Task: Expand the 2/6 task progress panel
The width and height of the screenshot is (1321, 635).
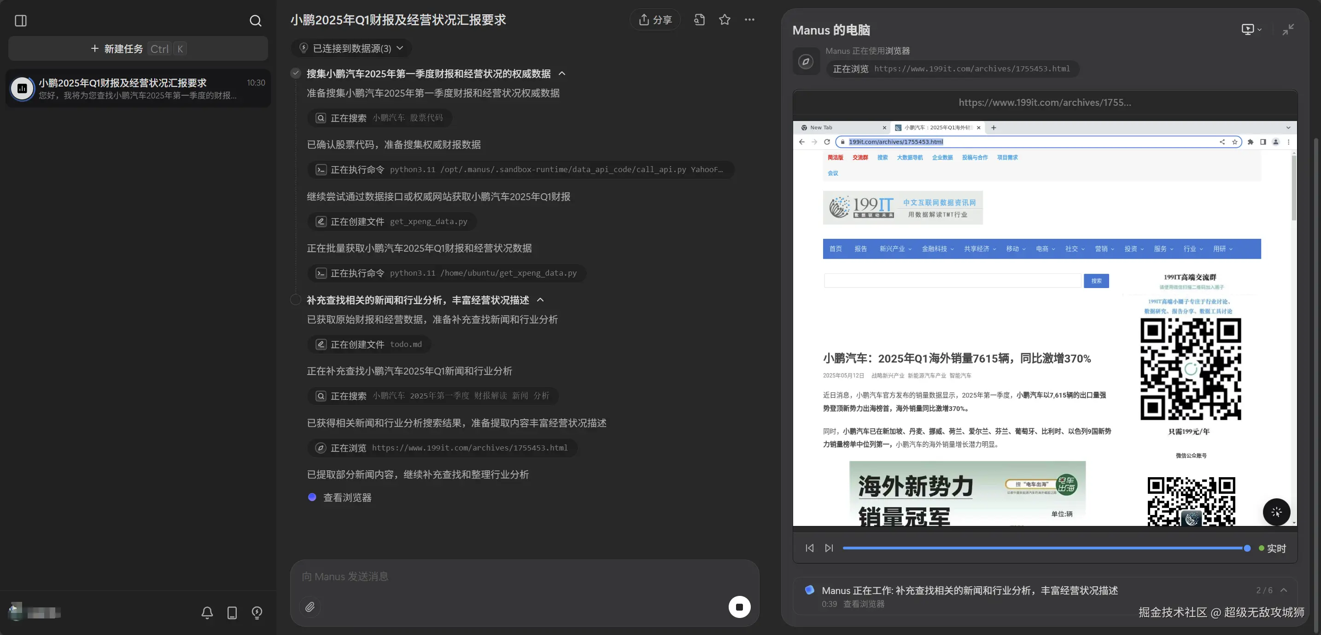Action: click(1284, 590)
